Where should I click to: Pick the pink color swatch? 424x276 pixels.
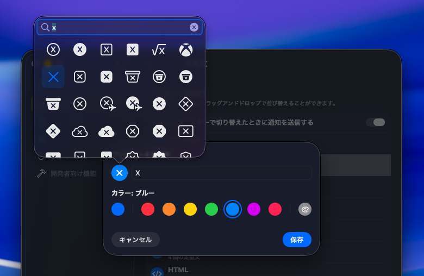(x=275, y=209)
